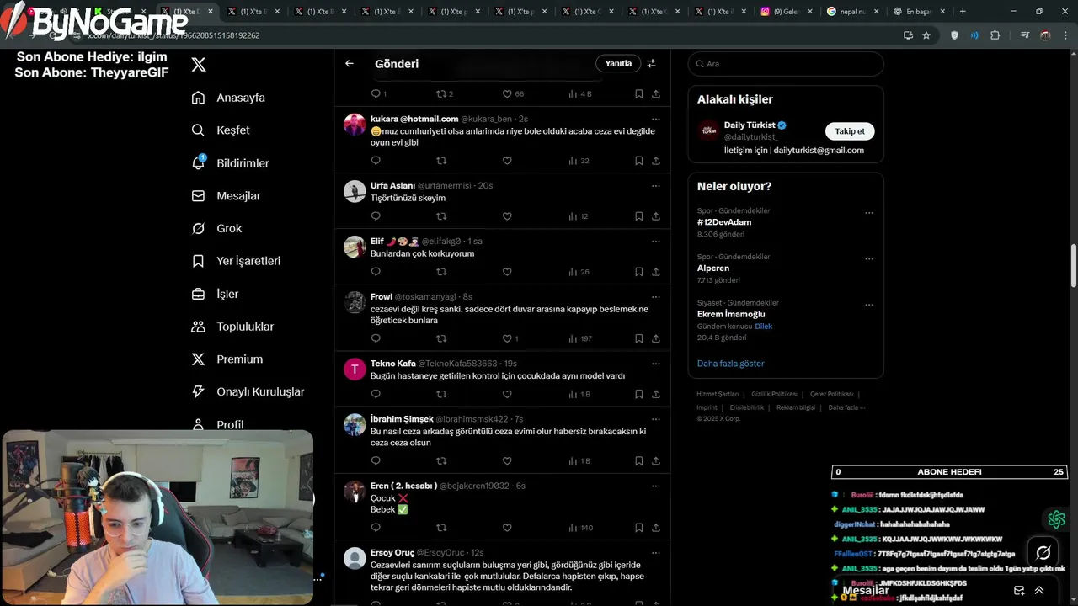Share Eren's reply
This screenshot has height=606, width=1078.
[655, 528]
